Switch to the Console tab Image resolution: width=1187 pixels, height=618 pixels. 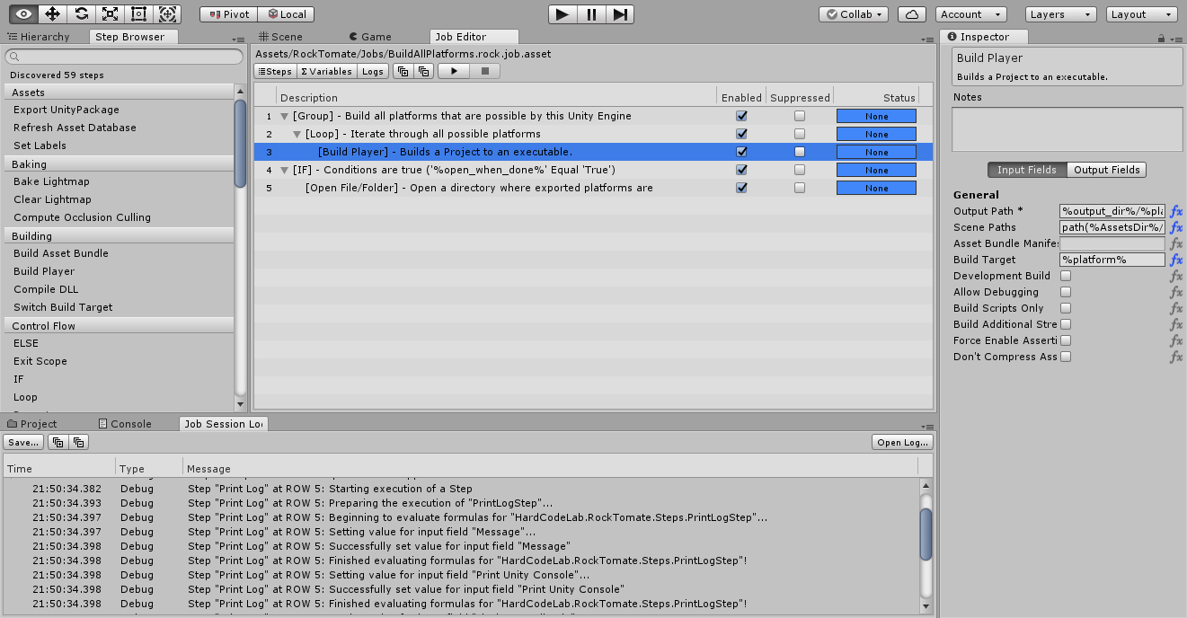(130, 424)
